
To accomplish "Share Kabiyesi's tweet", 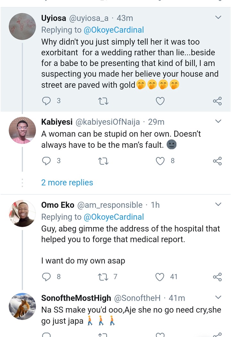I will (x=217, y=161).
